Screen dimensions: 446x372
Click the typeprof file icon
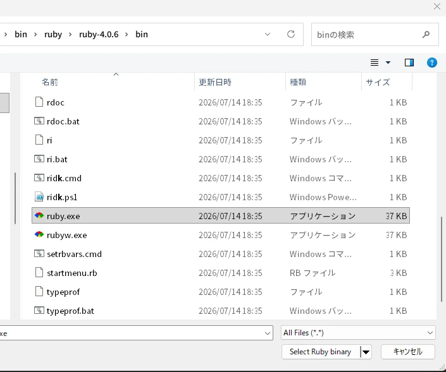click(39, 291)
